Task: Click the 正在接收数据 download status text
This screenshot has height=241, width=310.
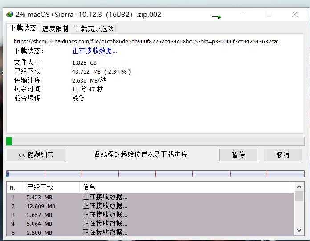Action: coord(95,51)
